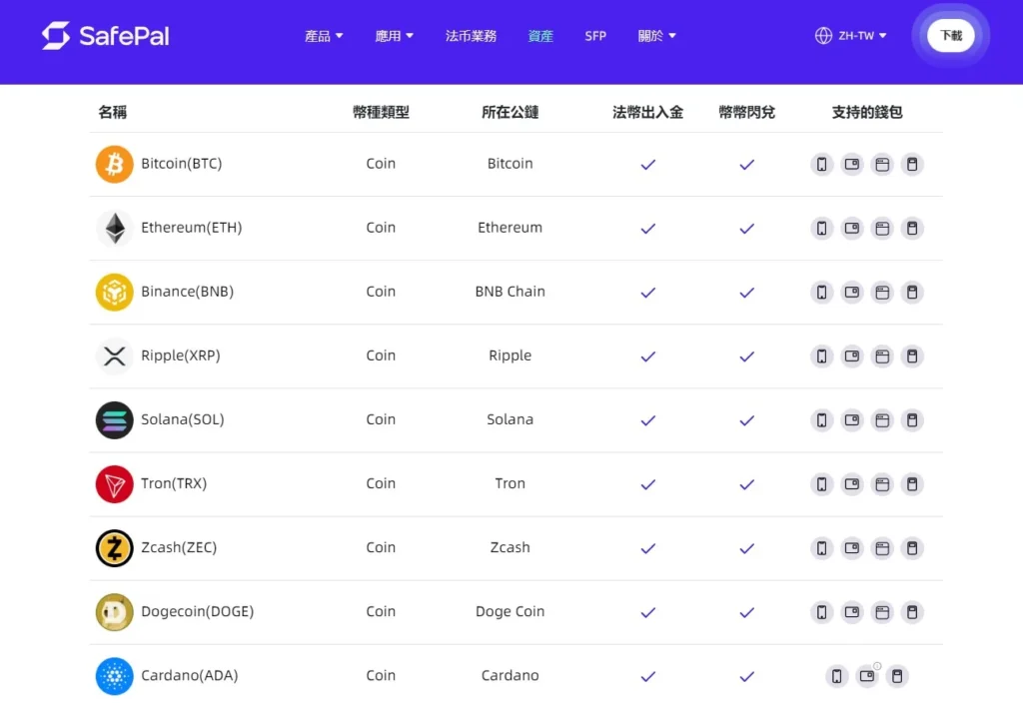Click mobile phone wallet icon in Solana row

[x=822, y=419]
